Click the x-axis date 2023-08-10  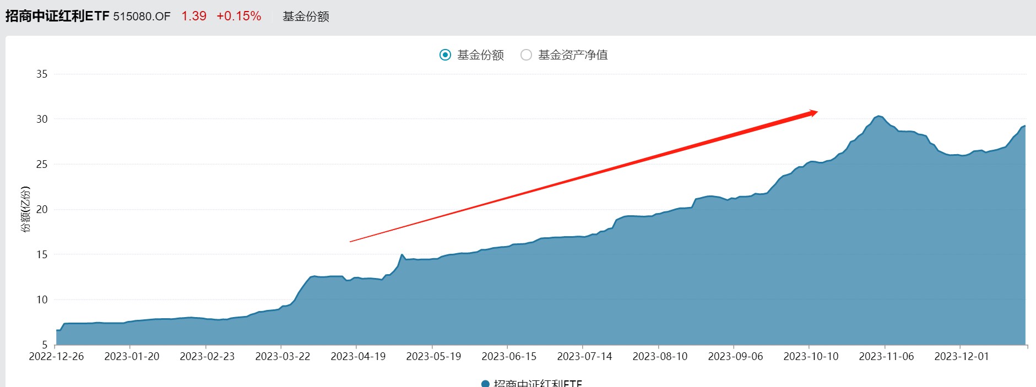tap(660, 356)
